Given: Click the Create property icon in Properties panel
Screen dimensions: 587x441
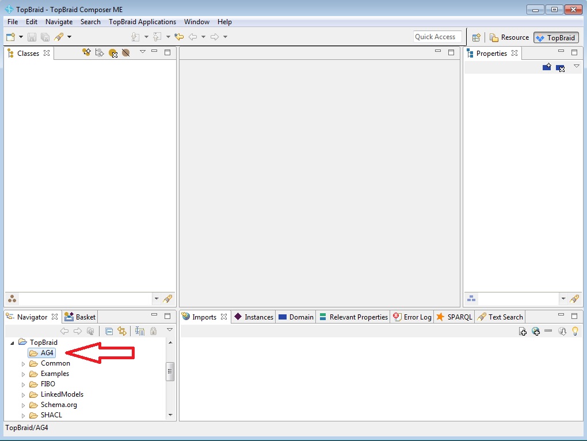Looking at the screenshot, I should point(547,67).
